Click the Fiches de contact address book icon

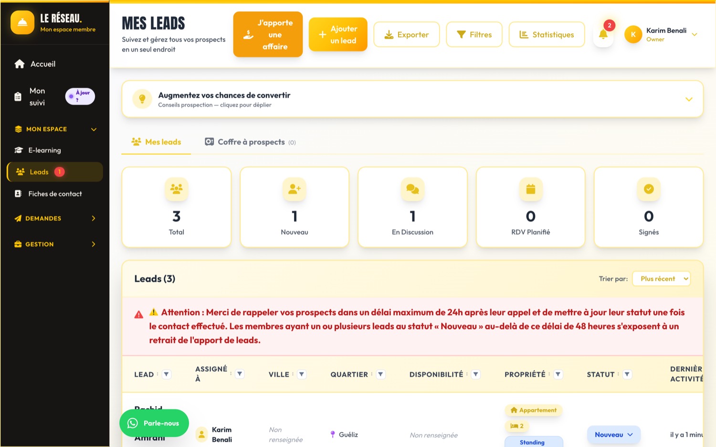[18, 194]
